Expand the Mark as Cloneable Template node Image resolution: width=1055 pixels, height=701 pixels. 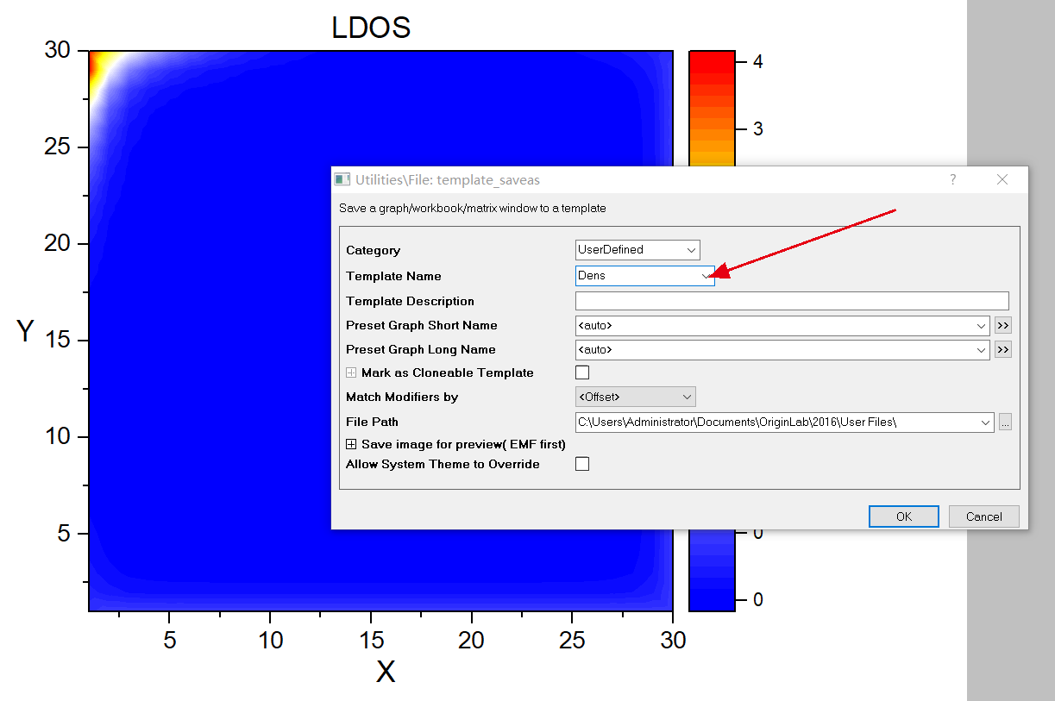point(351,373)
